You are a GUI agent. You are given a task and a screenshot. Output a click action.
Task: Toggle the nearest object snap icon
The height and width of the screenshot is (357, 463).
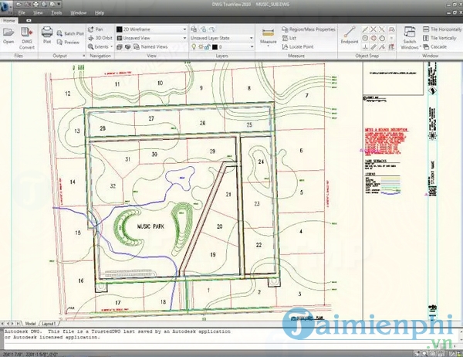[x=382, y=46]
